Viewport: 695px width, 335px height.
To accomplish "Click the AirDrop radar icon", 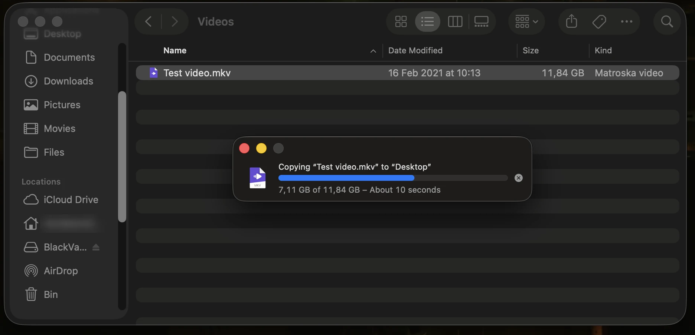I will click(x=31, y=271).
